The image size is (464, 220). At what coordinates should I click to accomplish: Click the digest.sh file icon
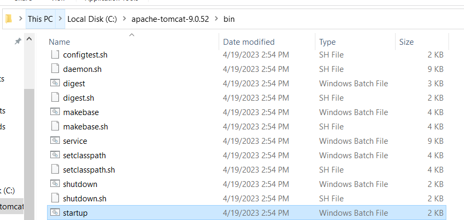coord(55,97)
